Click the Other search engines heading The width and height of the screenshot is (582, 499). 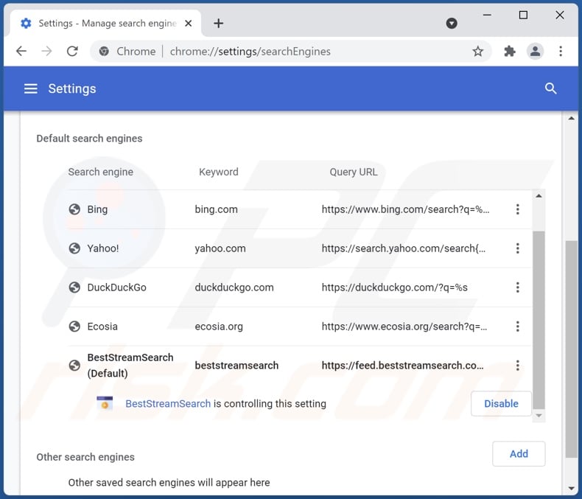point(85,457)
